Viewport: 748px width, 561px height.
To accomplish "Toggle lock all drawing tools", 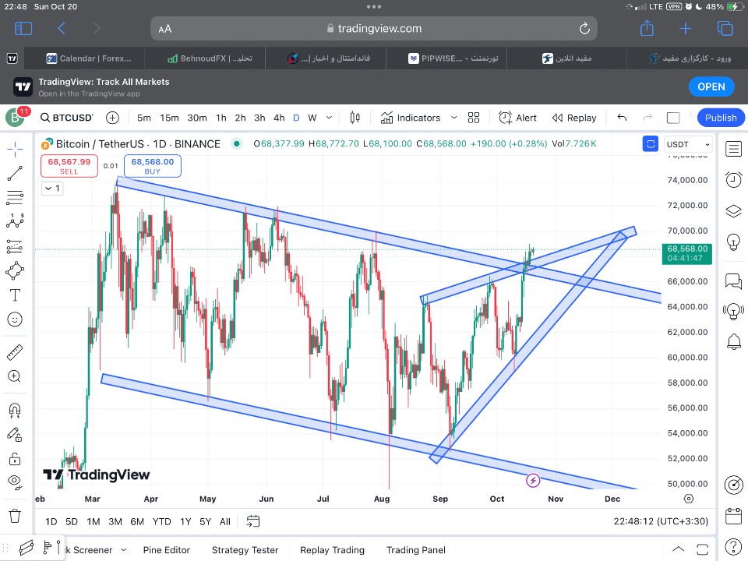I will (15, 459).
